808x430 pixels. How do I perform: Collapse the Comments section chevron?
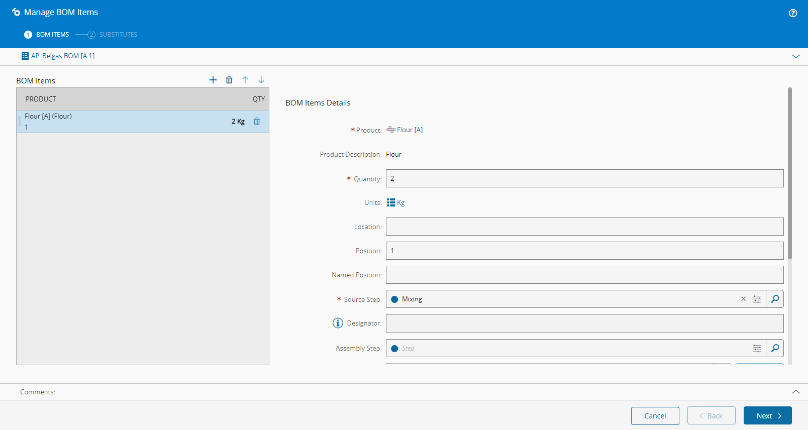(x=796, y=392)
